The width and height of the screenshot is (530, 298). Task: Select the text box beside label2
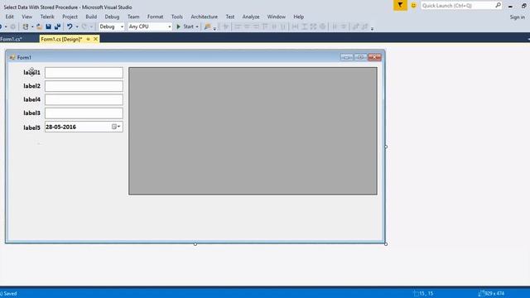tap(84, 86)
